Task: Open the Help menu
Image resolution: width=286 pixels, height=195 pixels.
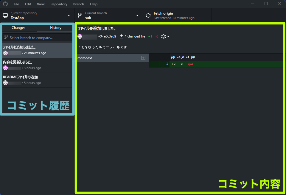Action: coord(94,4)
